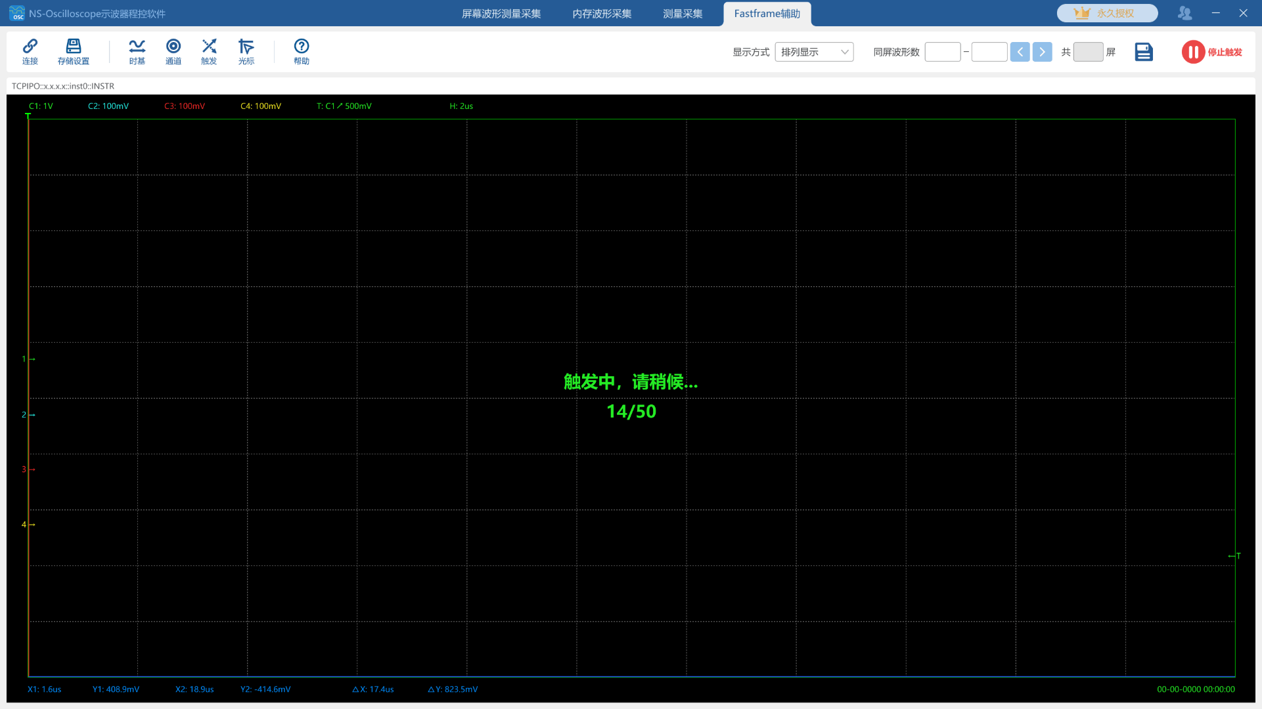Image resolution: width=1262 pixels, height=709 pixels.
Task: Click the 停止触发 stop trigger button
Action: (1213, 52)
